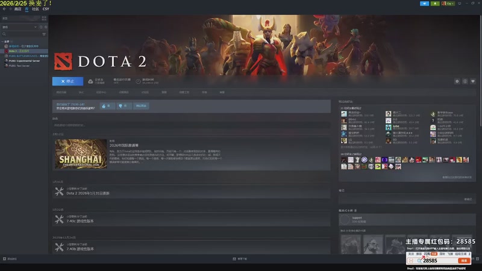Click the recent activity clock icon in sidebar
The image size is (482, 271).
[41, 27]
